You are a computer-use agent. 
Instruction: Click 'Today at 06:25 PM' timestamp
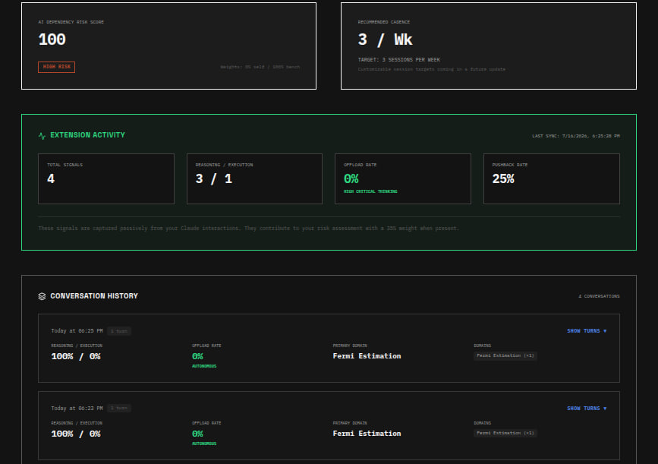click(77, 331)
